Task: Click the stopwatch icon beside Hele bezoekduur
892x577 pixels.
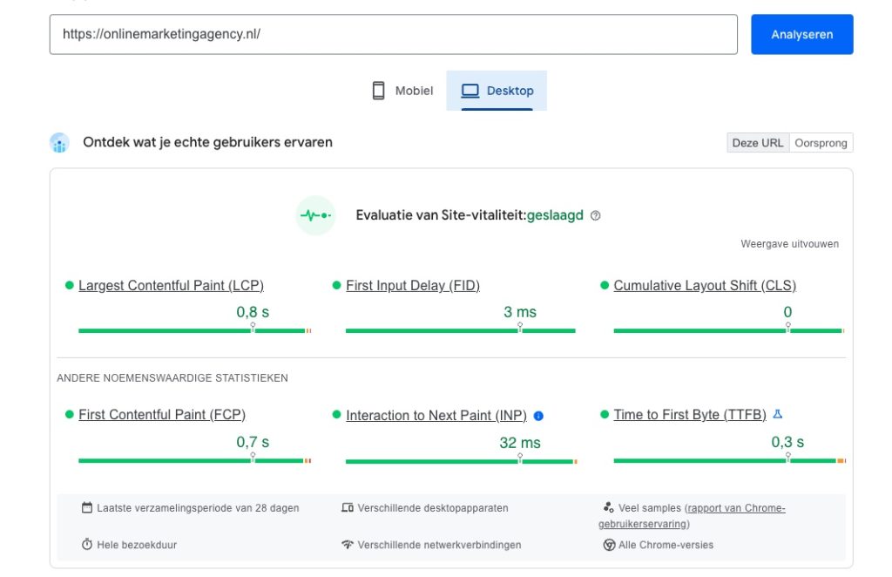Action: [x=86, y=544]
